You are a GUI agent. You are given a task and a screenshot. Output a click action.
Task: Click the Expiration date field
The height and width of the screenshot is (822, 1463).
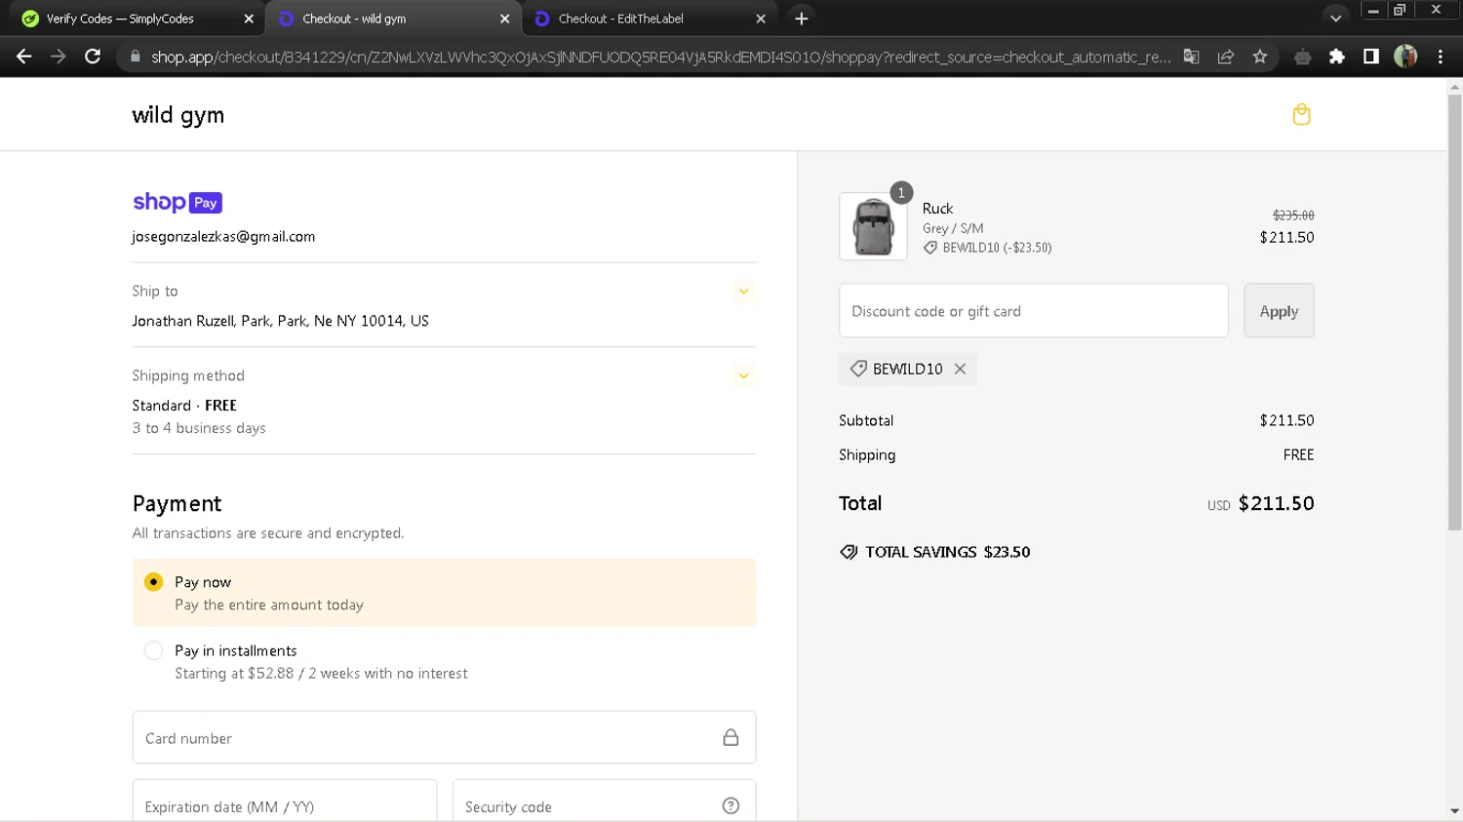(x=285, y=802)
